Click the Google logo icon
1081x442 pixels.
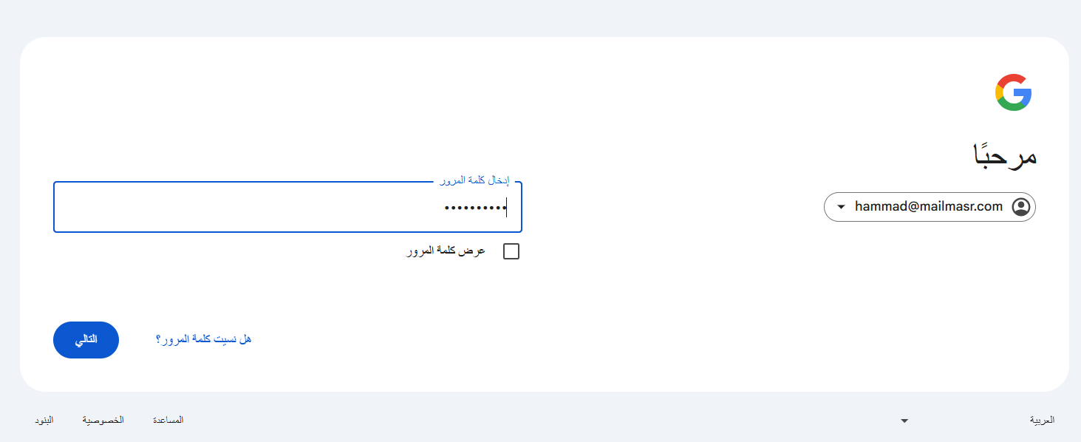[x=1013, y=92]
